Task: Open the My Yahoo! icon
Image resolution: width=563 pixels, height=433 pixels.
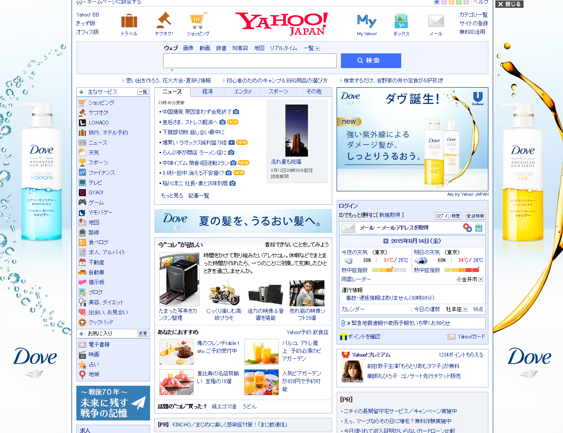Action: tap(367, 21)
